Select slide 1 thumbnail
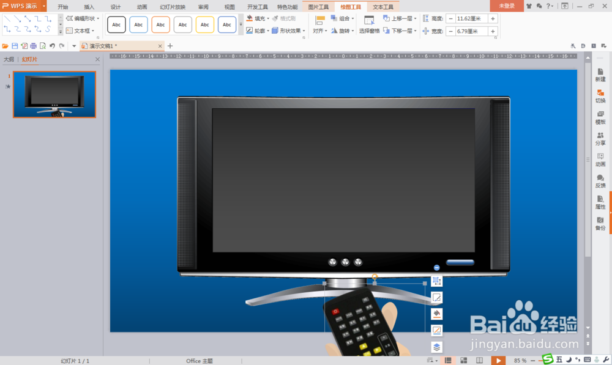Viewport: 612px width, 365px height. point(54,94)
